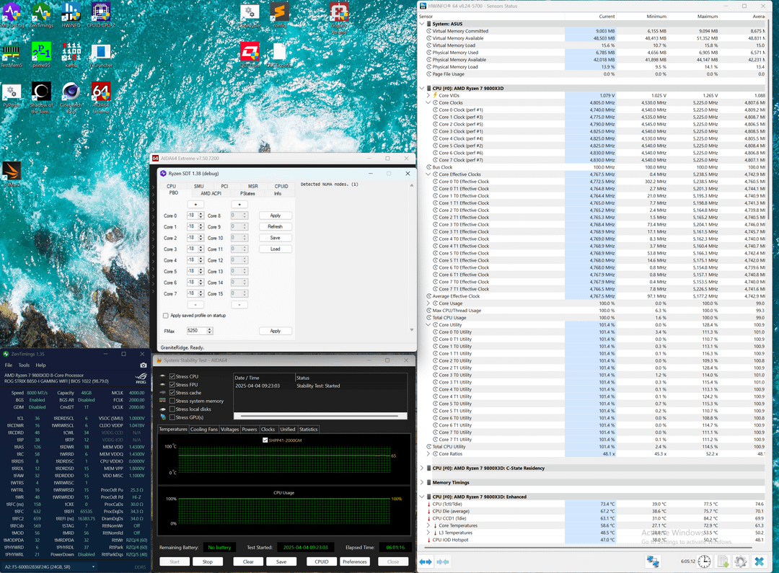Open the 3DMark desktop shortcut
Screen dimensions: 779x573
[x=12, y=174]
